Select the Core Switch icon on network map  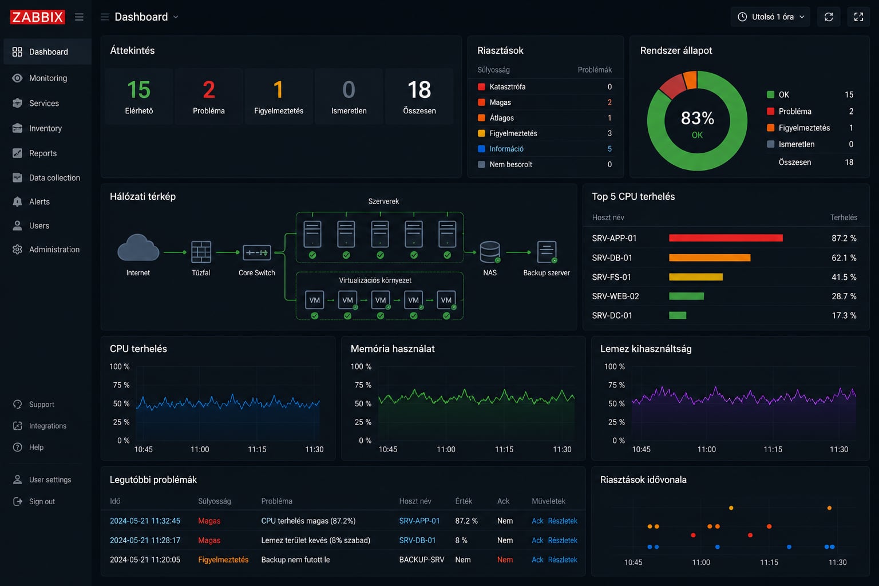coord(257,252)
